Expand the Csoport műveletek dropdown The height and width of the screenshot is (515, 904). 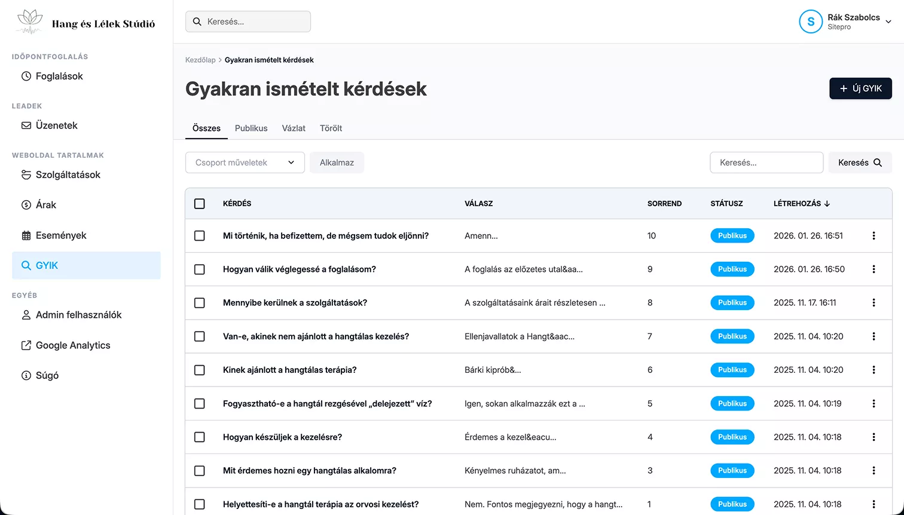(245, 163)
